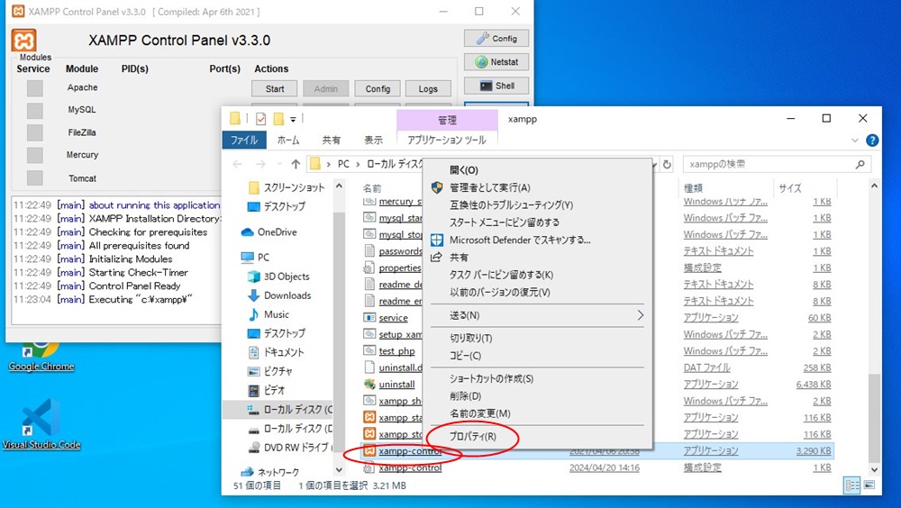Choose 名前の変更(M) from context menu
The image size is (901, 508).
(x=537, y=413)
